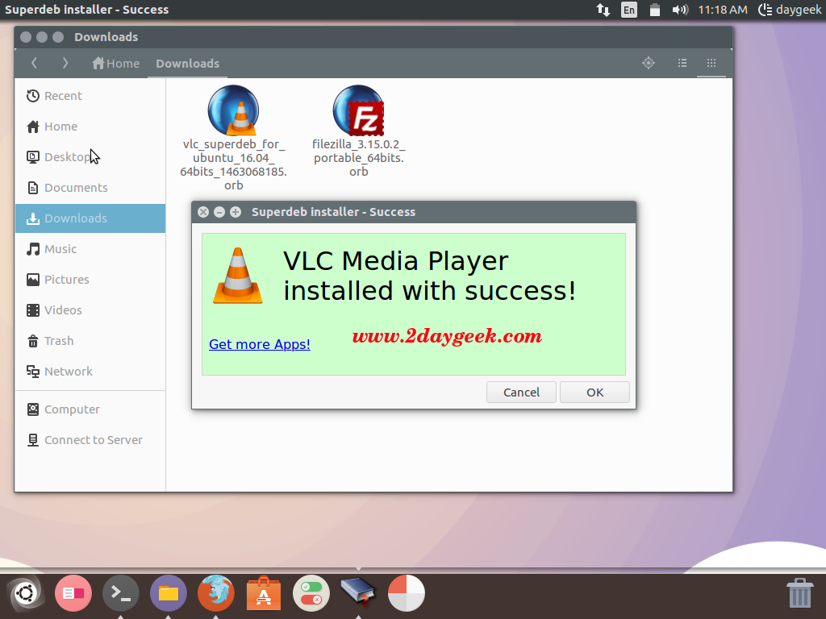Follow the Get more Apps! link
This screenshot has height=619, width=826.
pyautogui.click(x=260, y=344)
